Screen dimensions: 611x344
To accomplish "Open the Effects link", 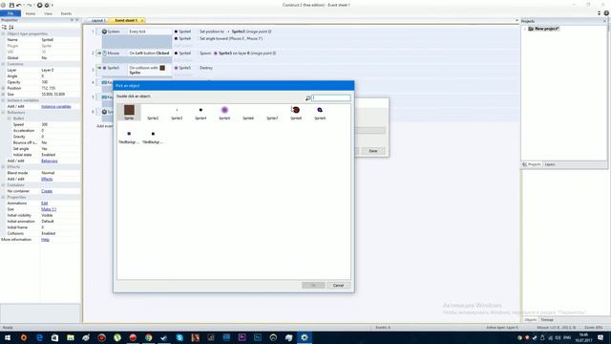I will 47,179.
